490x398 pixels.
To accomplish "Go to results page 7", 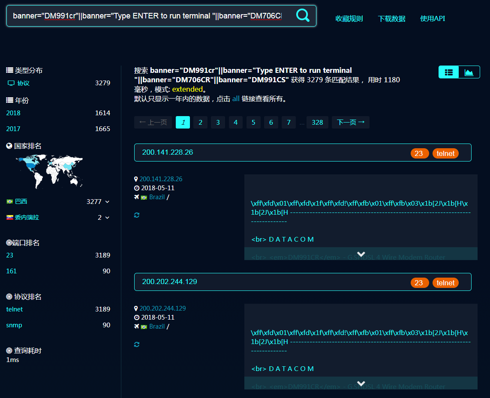I will coord(289,122).
